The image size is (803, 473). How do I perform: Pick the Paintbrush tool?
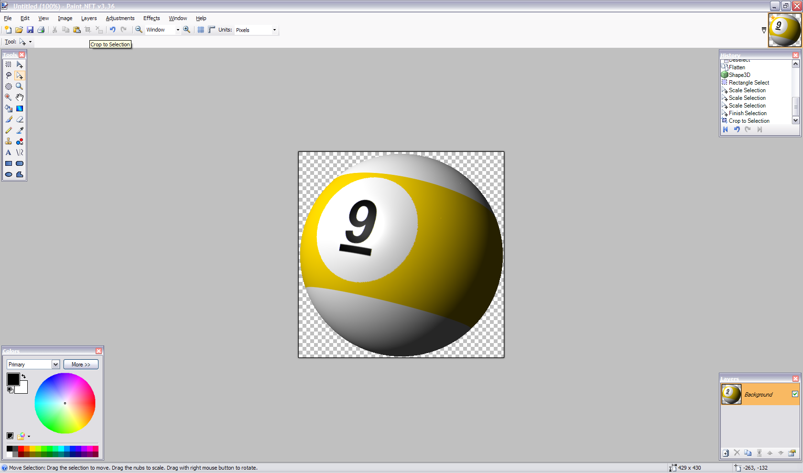coord(8,119)
